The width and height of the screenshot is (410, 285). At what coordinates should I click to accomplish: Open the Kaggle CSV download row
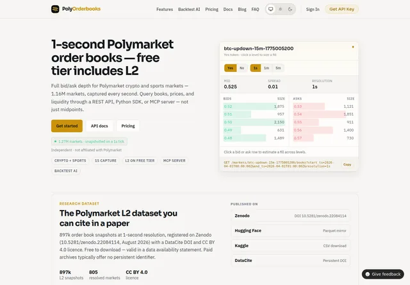point(290,246)
